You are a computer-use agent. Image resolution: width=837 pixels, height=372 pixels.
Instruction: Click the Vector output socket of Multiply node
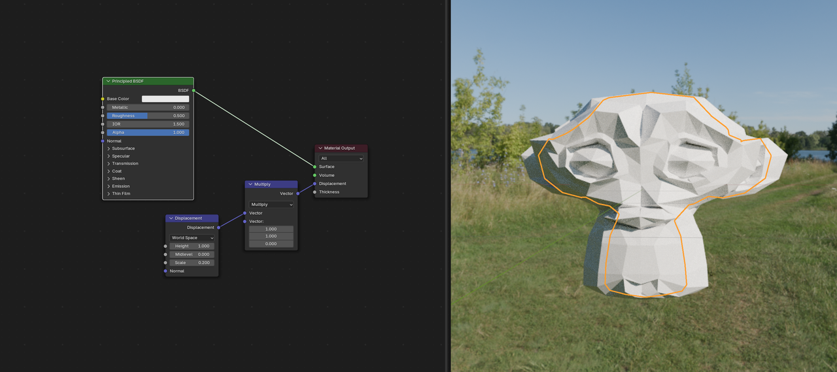298,194
